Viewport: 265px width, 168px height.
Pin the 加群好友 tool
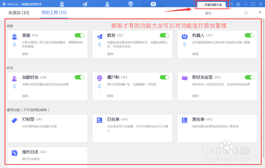click(x=15, y=86)
